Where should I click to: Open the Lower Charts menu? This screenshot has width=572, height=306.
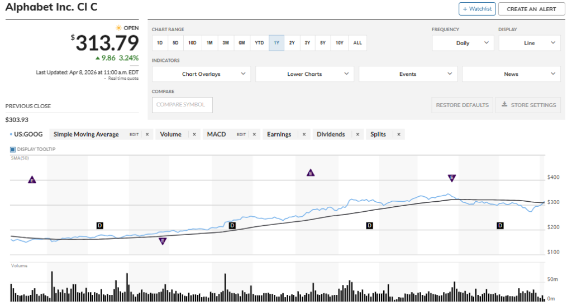pyautogui.click(x=304, y=74)
